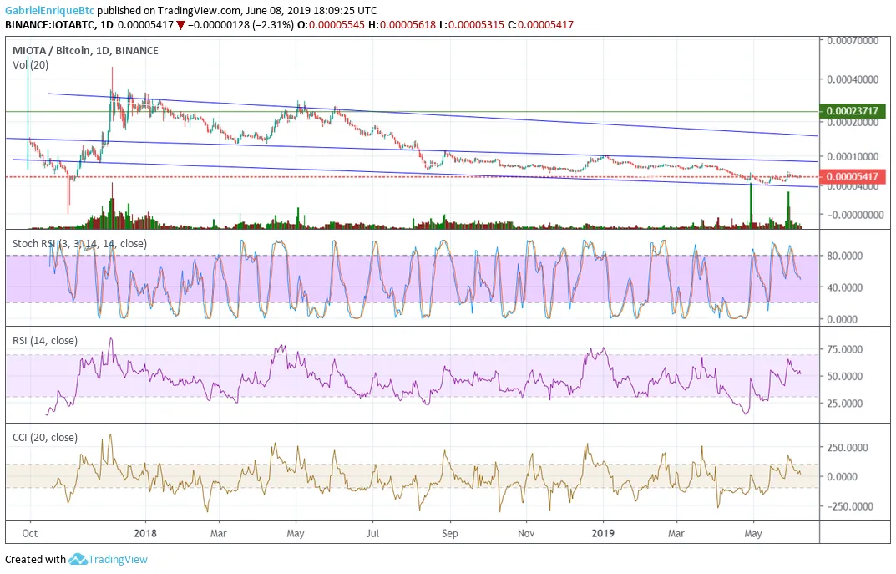Click the Vol (20) indicator label

point(30,64)
